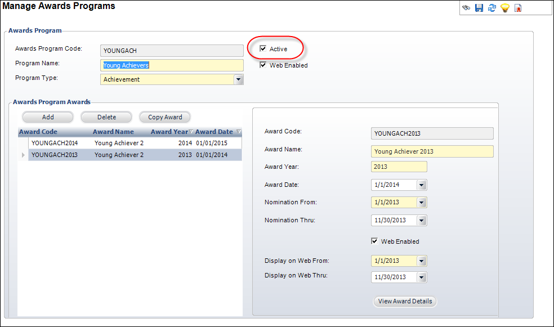Open the Display on Web From dropdown

[x=422, y=261]
